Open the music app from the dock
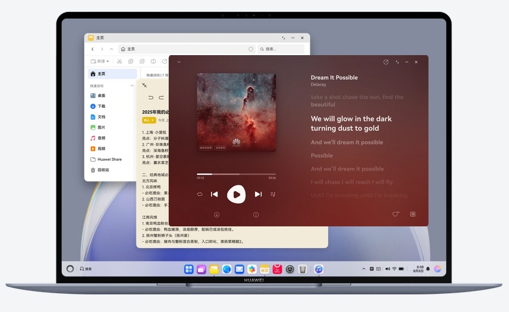This screenshot has width=509, height=312. tap(319, 269)
